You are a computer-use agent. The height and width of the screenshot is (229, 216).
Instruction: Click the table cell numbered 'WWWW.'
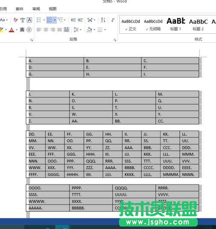[x=48, y=201]
